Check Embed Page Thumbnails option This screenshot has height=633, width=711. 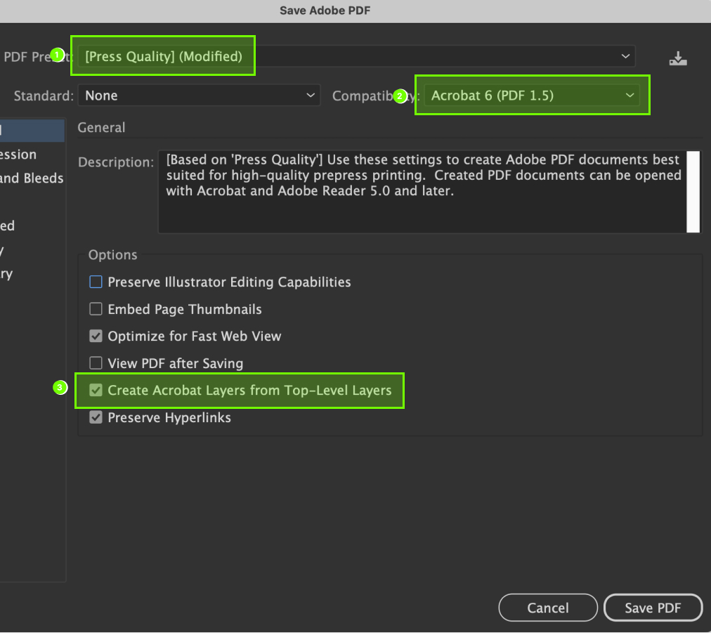[x=96, y=309]
